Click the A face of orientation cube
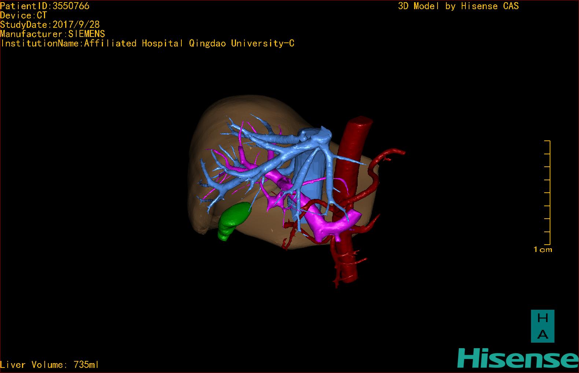The width and height of the screenshot is (579, 373). click(543, 335)
